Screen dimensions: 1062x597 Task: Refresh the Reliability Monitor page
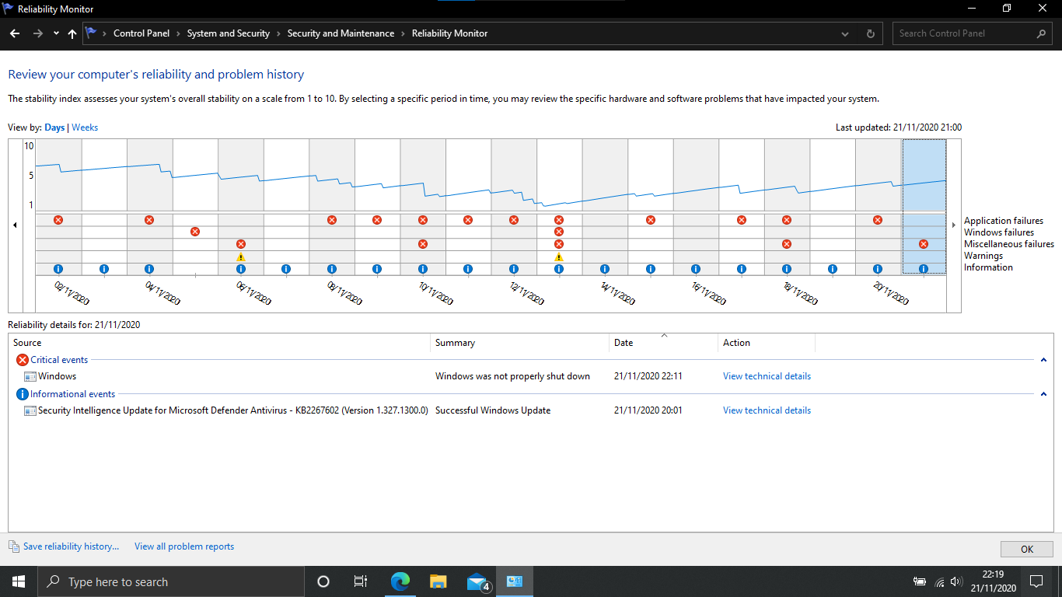pyautogui.click(x=870, y=33)
